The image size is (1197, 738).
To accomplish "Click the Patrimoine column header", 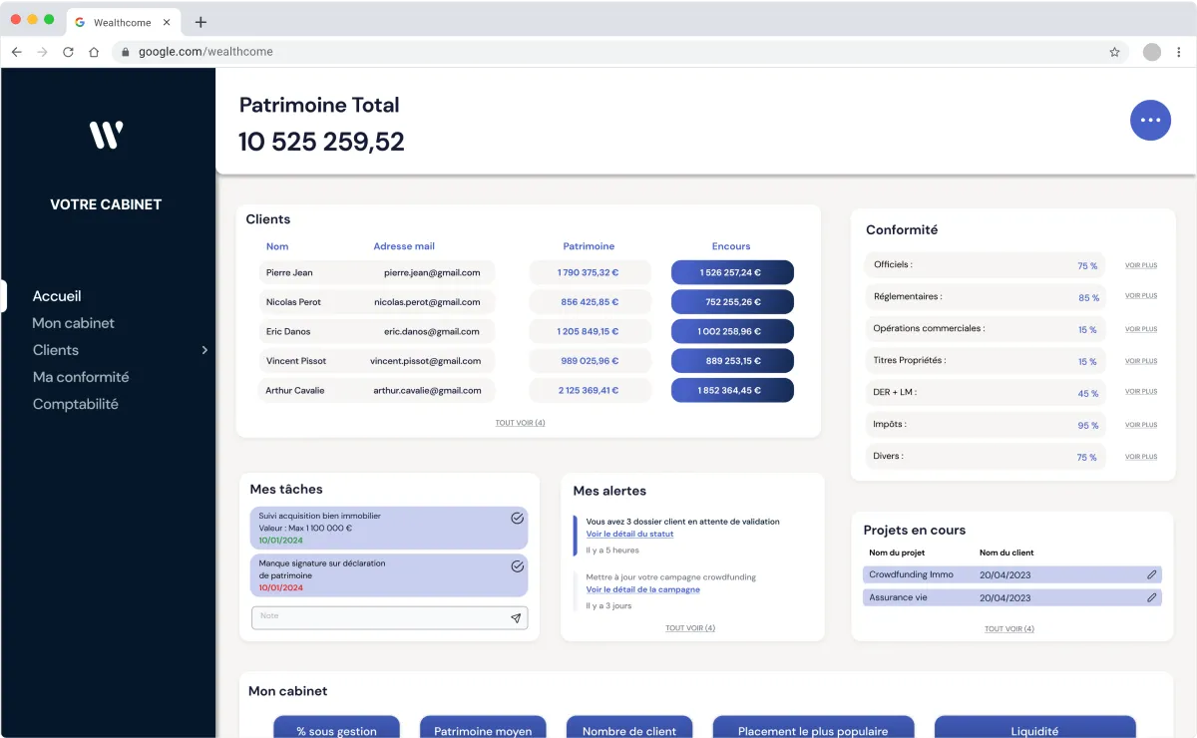I will pyautogui.click(x=589, y=246).
